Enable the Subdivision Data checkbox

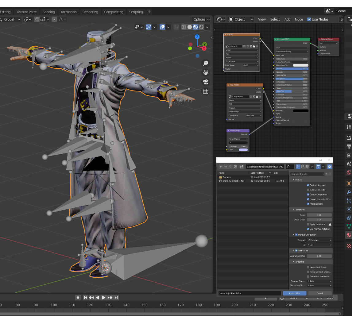308,190
